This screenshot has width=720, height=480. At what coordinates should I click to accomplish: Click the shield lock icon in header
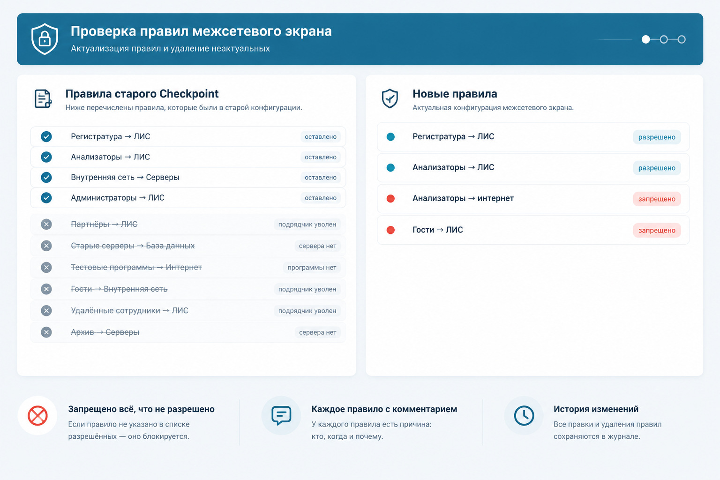(45, 39)
